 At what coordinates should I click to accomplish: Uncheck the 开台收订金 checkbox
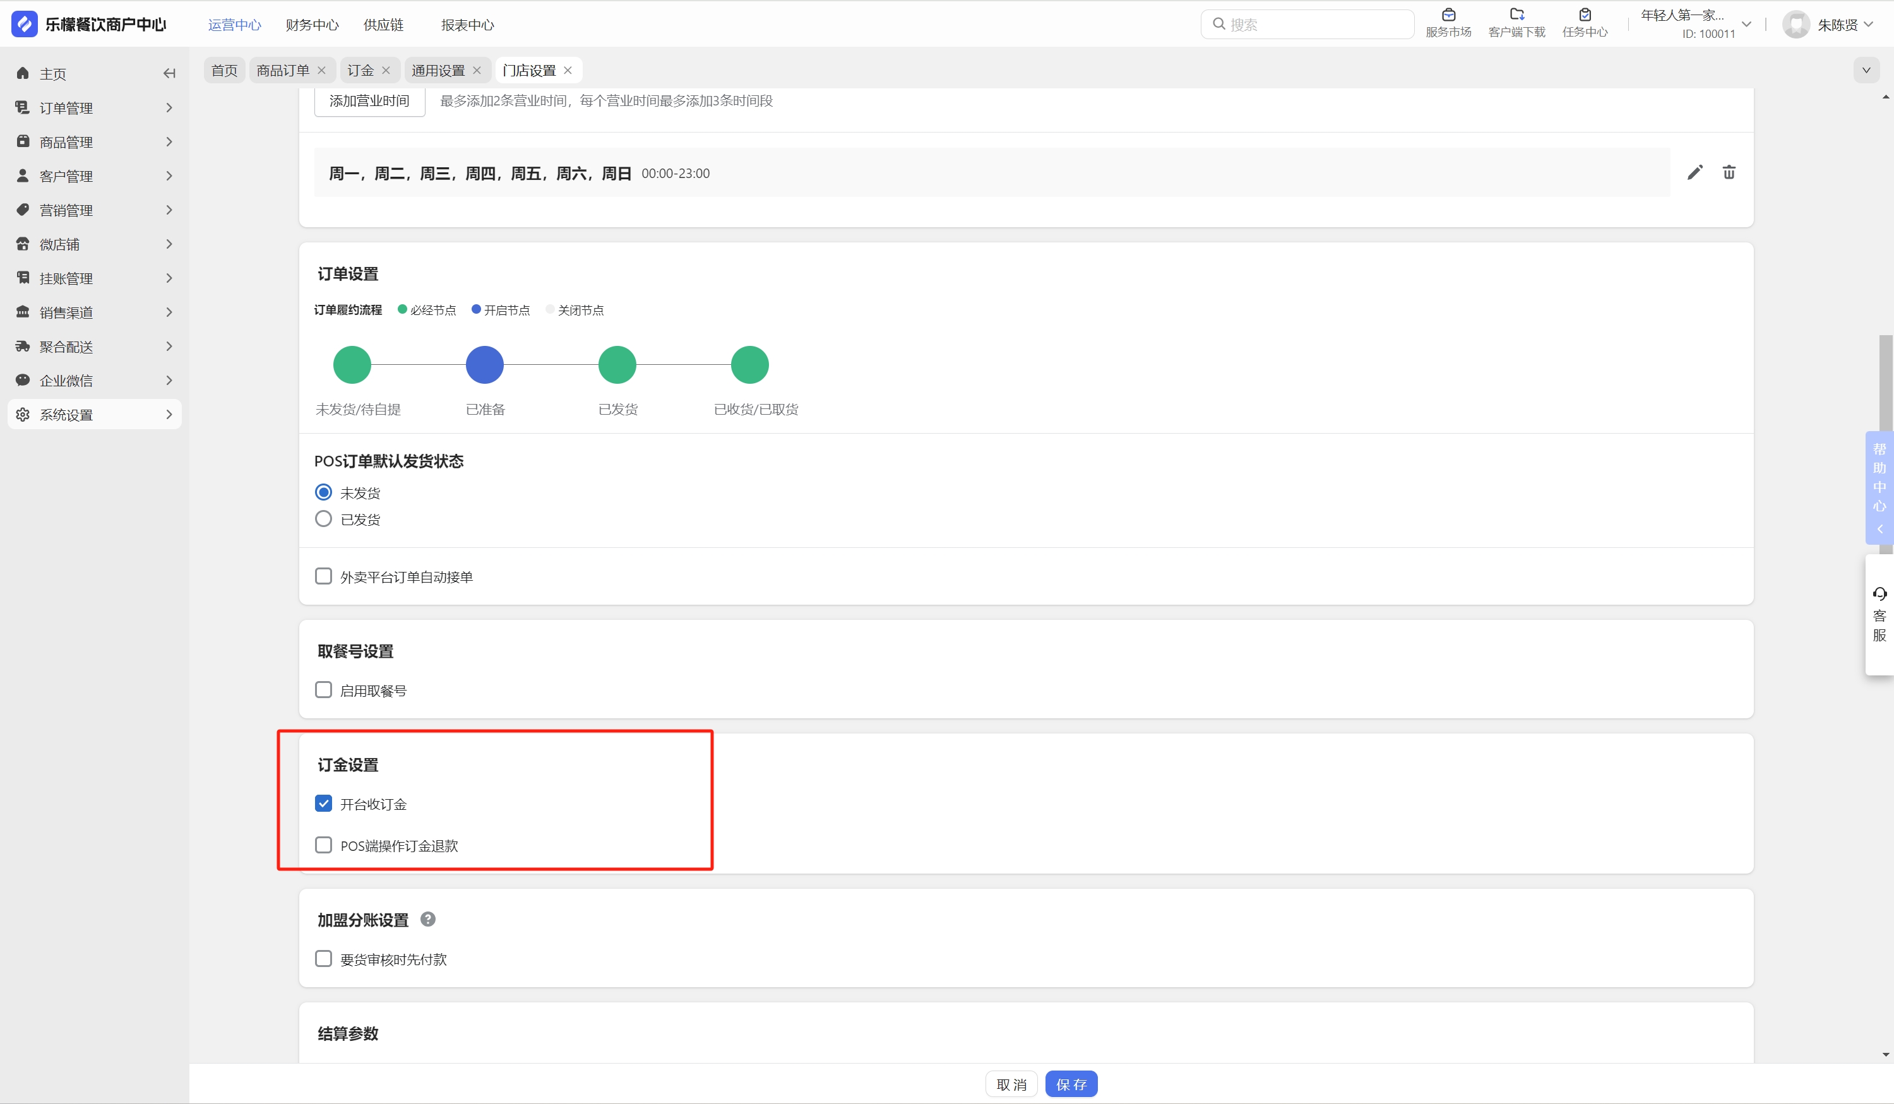coord(323,804)
